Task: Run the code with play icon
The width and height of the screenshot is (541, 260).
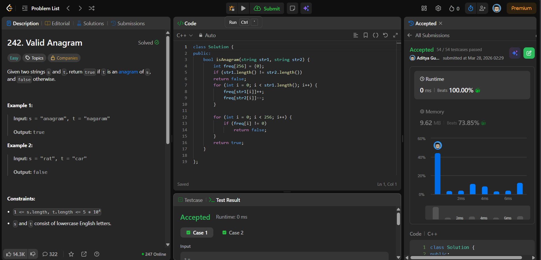Action: pyautogui.click(x=243, y=9)
